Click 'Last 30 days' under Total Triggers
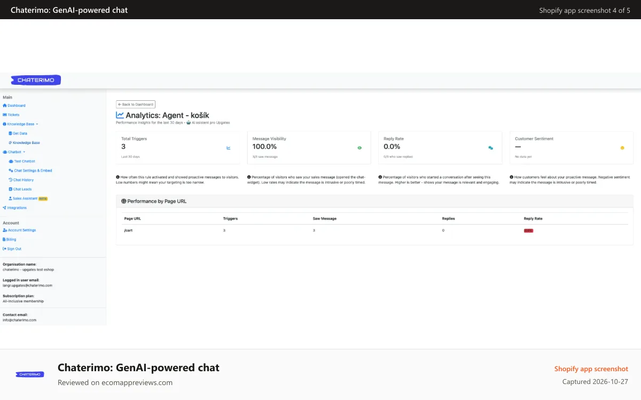Screen dimensions: 641x400 [x=130, y=157]
